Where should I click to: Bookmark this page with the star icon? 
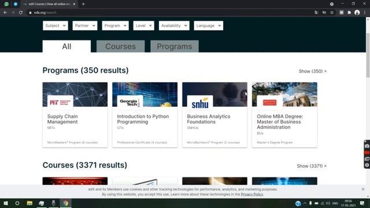332,13
